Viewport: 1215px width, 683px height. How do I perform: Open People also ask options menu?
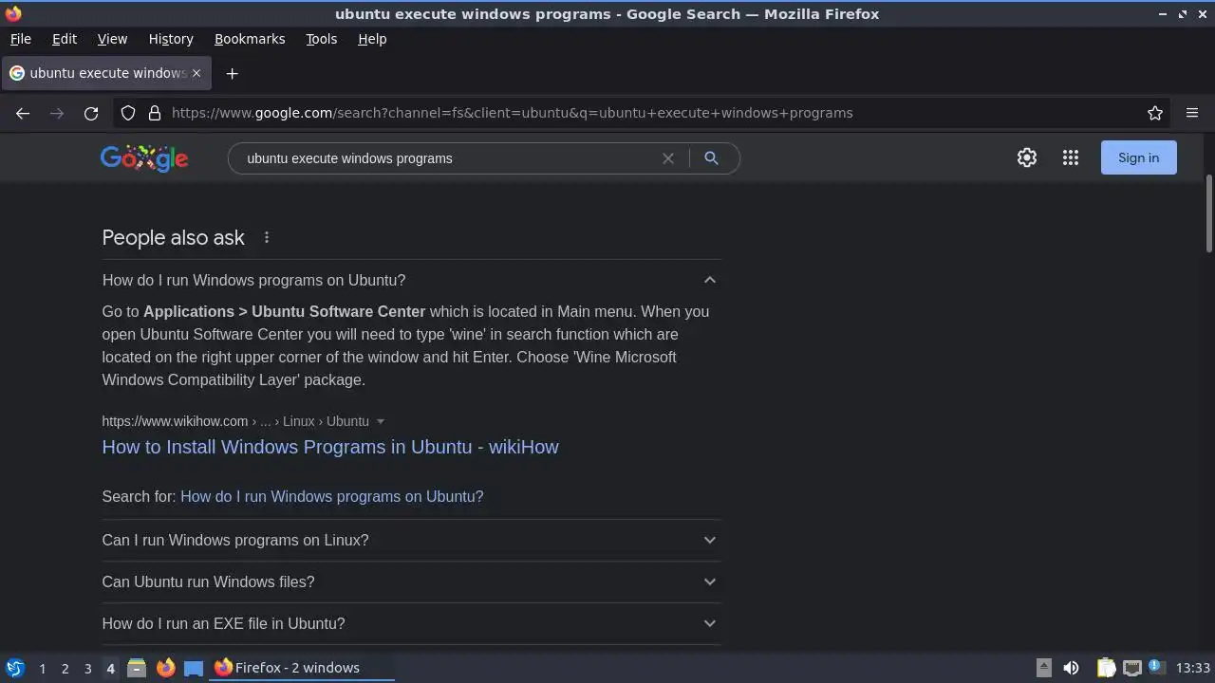click(x=267, y=237)
